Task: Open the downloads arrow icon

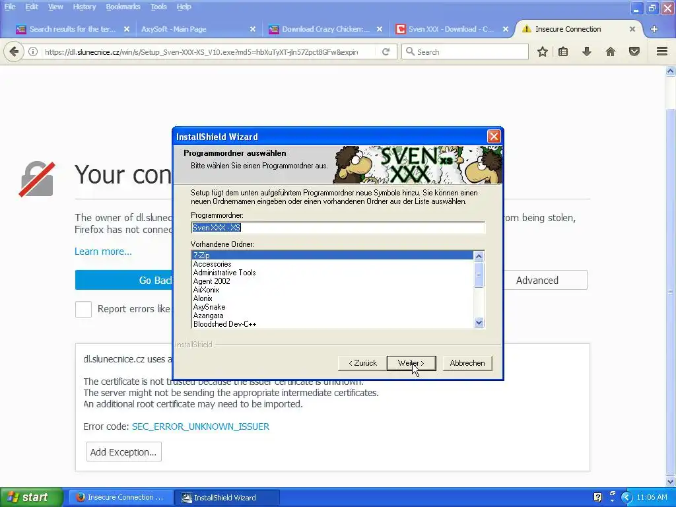Action: [x=587, y=51]
